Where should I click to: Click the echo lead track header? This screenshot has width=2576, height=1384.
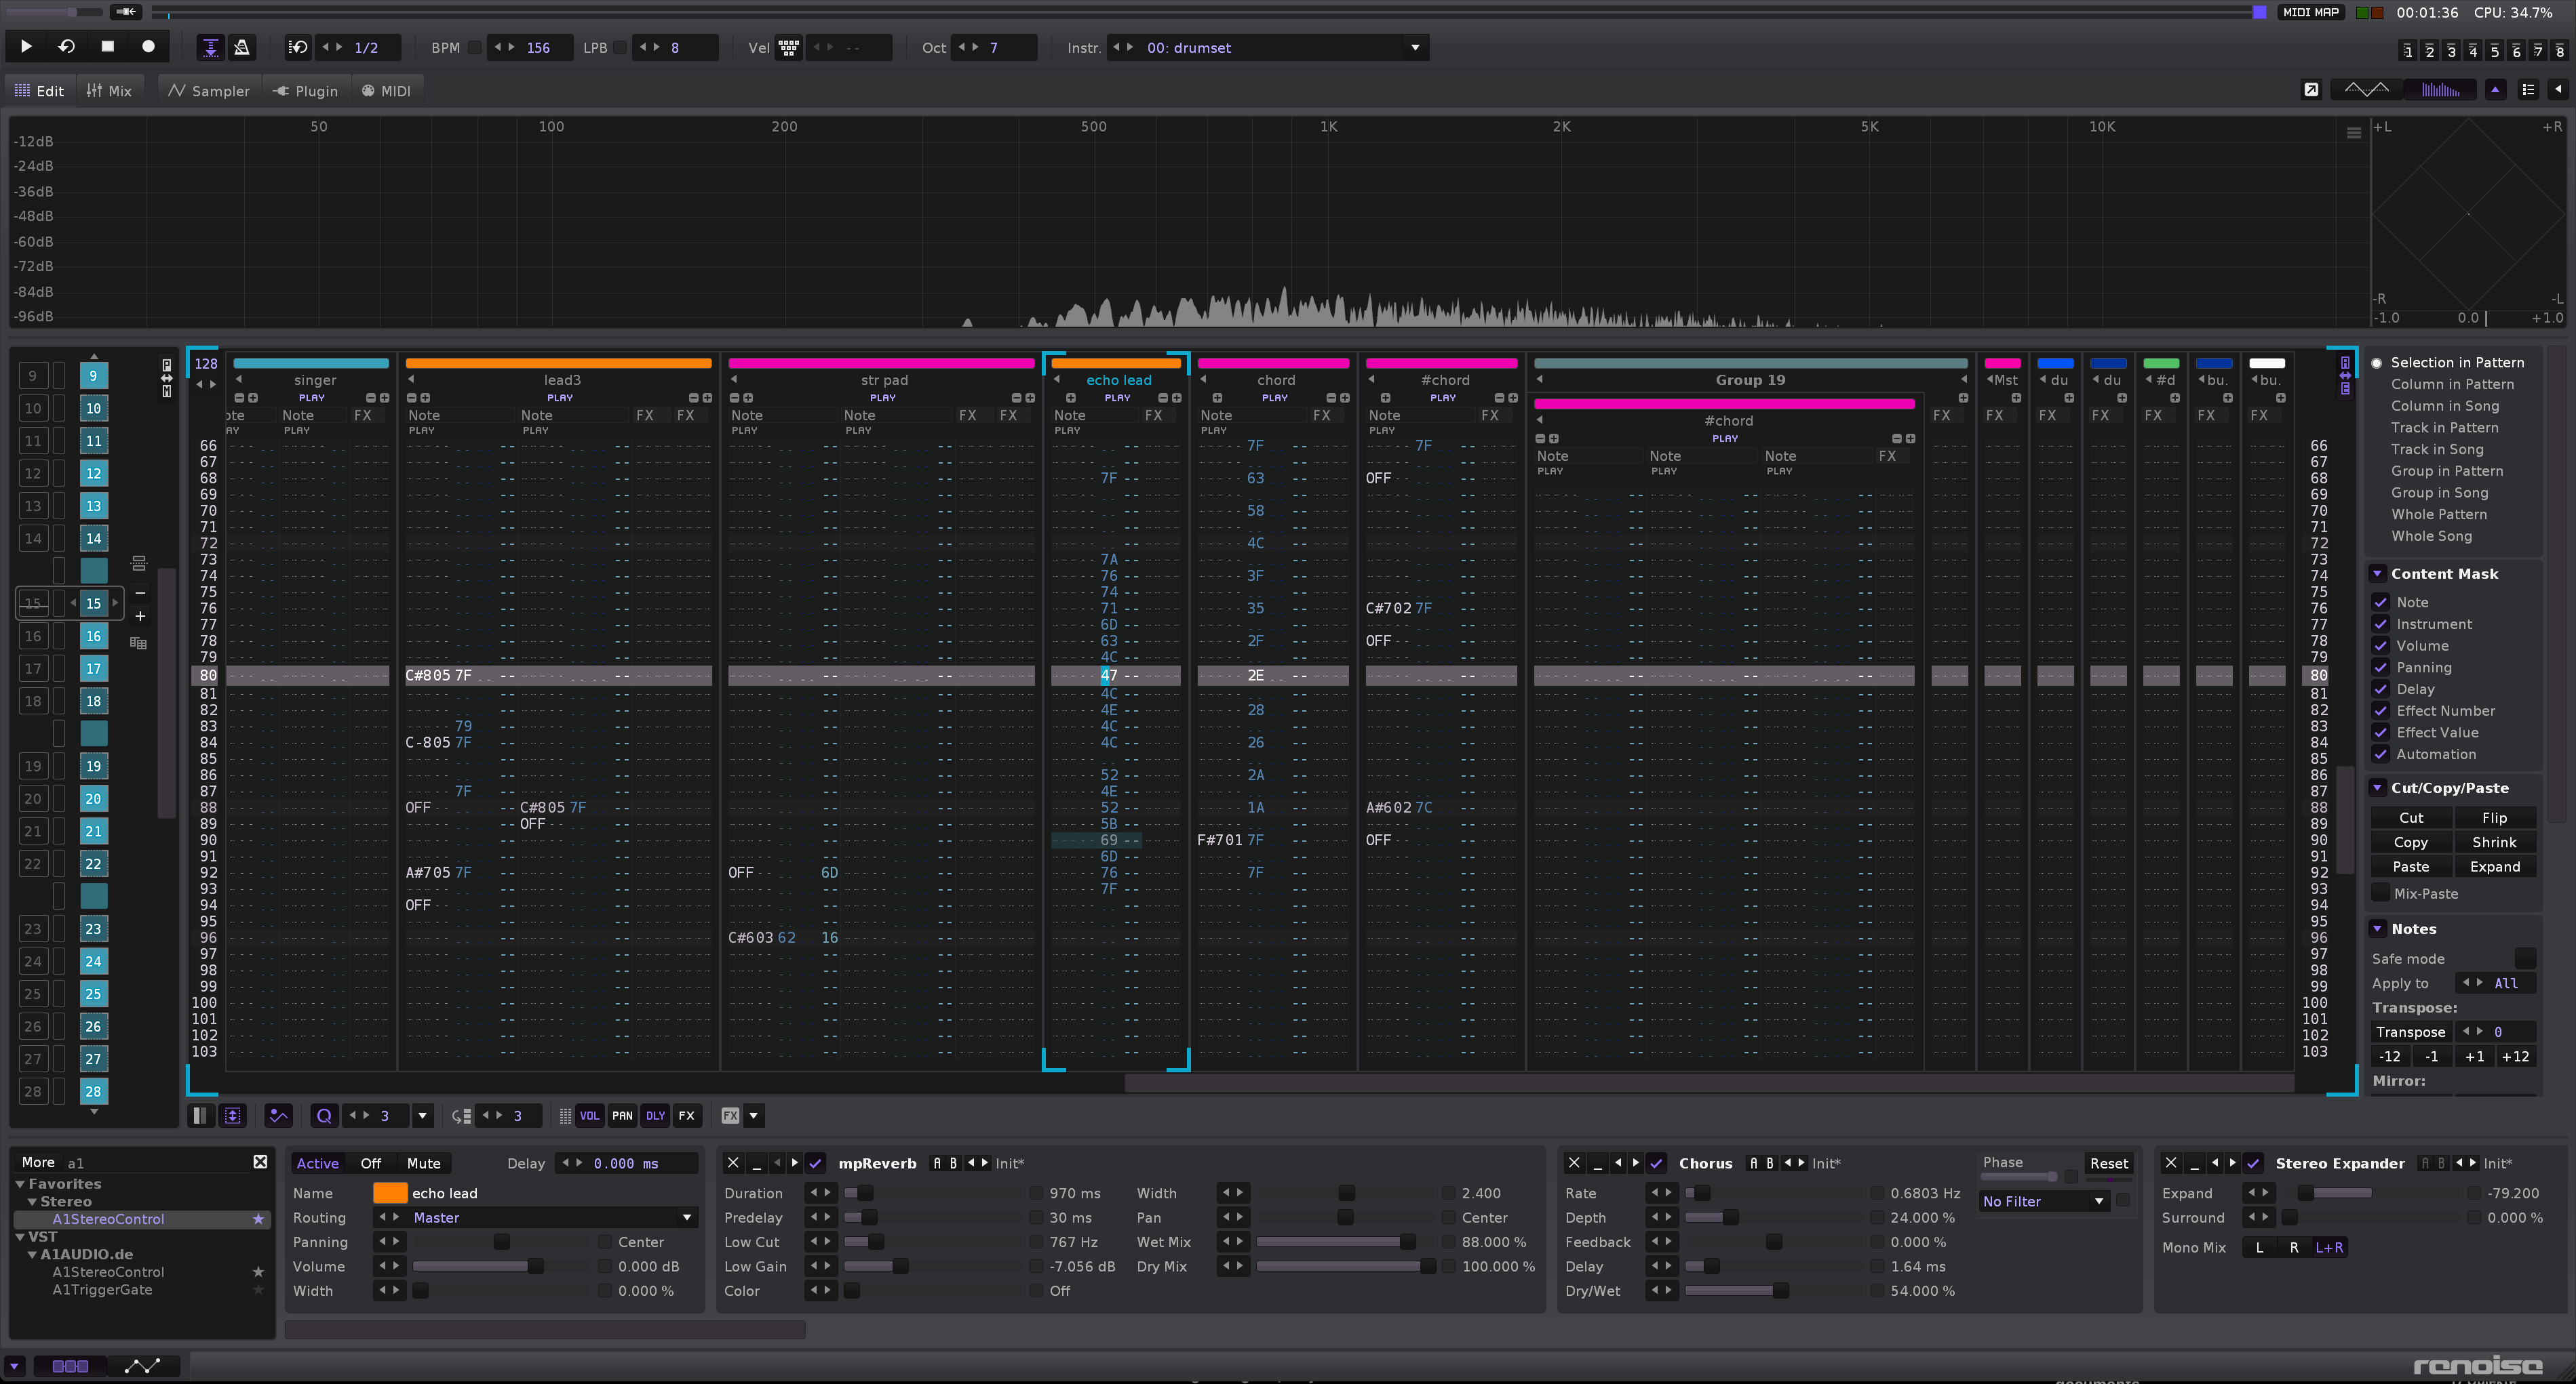tap(1118, 380)
